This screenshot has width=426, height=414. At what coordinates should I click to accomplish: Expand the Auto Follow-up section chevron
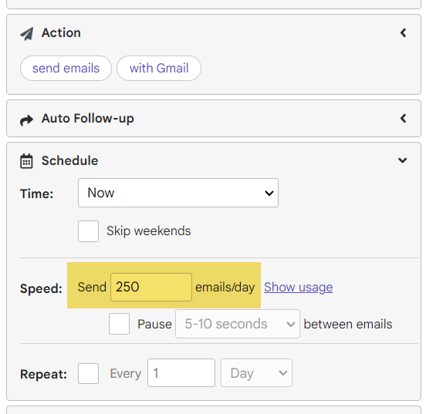pos(403,119)
